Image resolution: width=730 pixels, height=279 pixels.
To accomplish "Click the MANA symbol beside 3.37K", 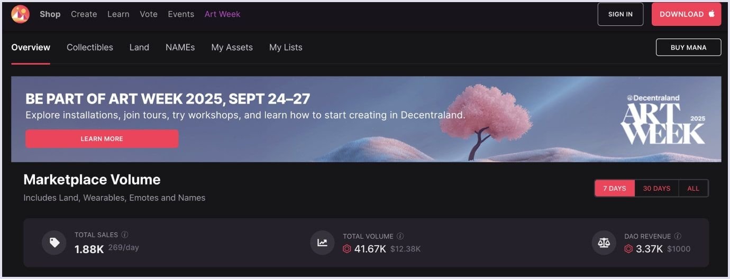I will tap(628, 249).
